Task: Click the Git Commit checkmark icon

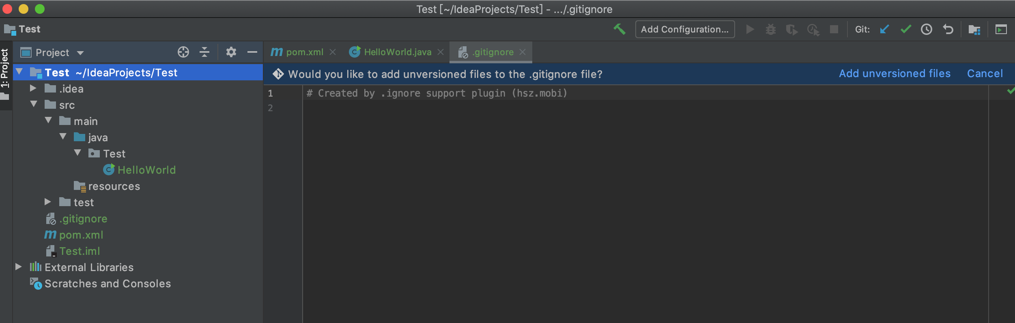Action: tap(905, 29)
